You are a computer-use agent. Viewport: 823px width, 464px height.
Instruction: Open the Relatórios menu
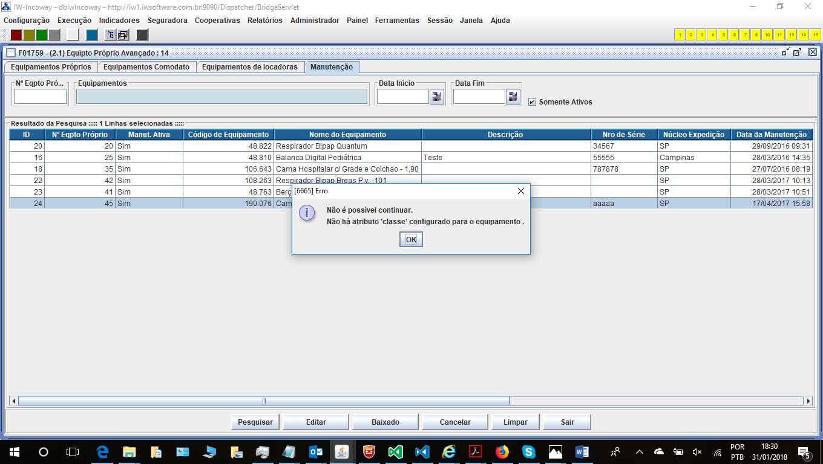[264, 20]
